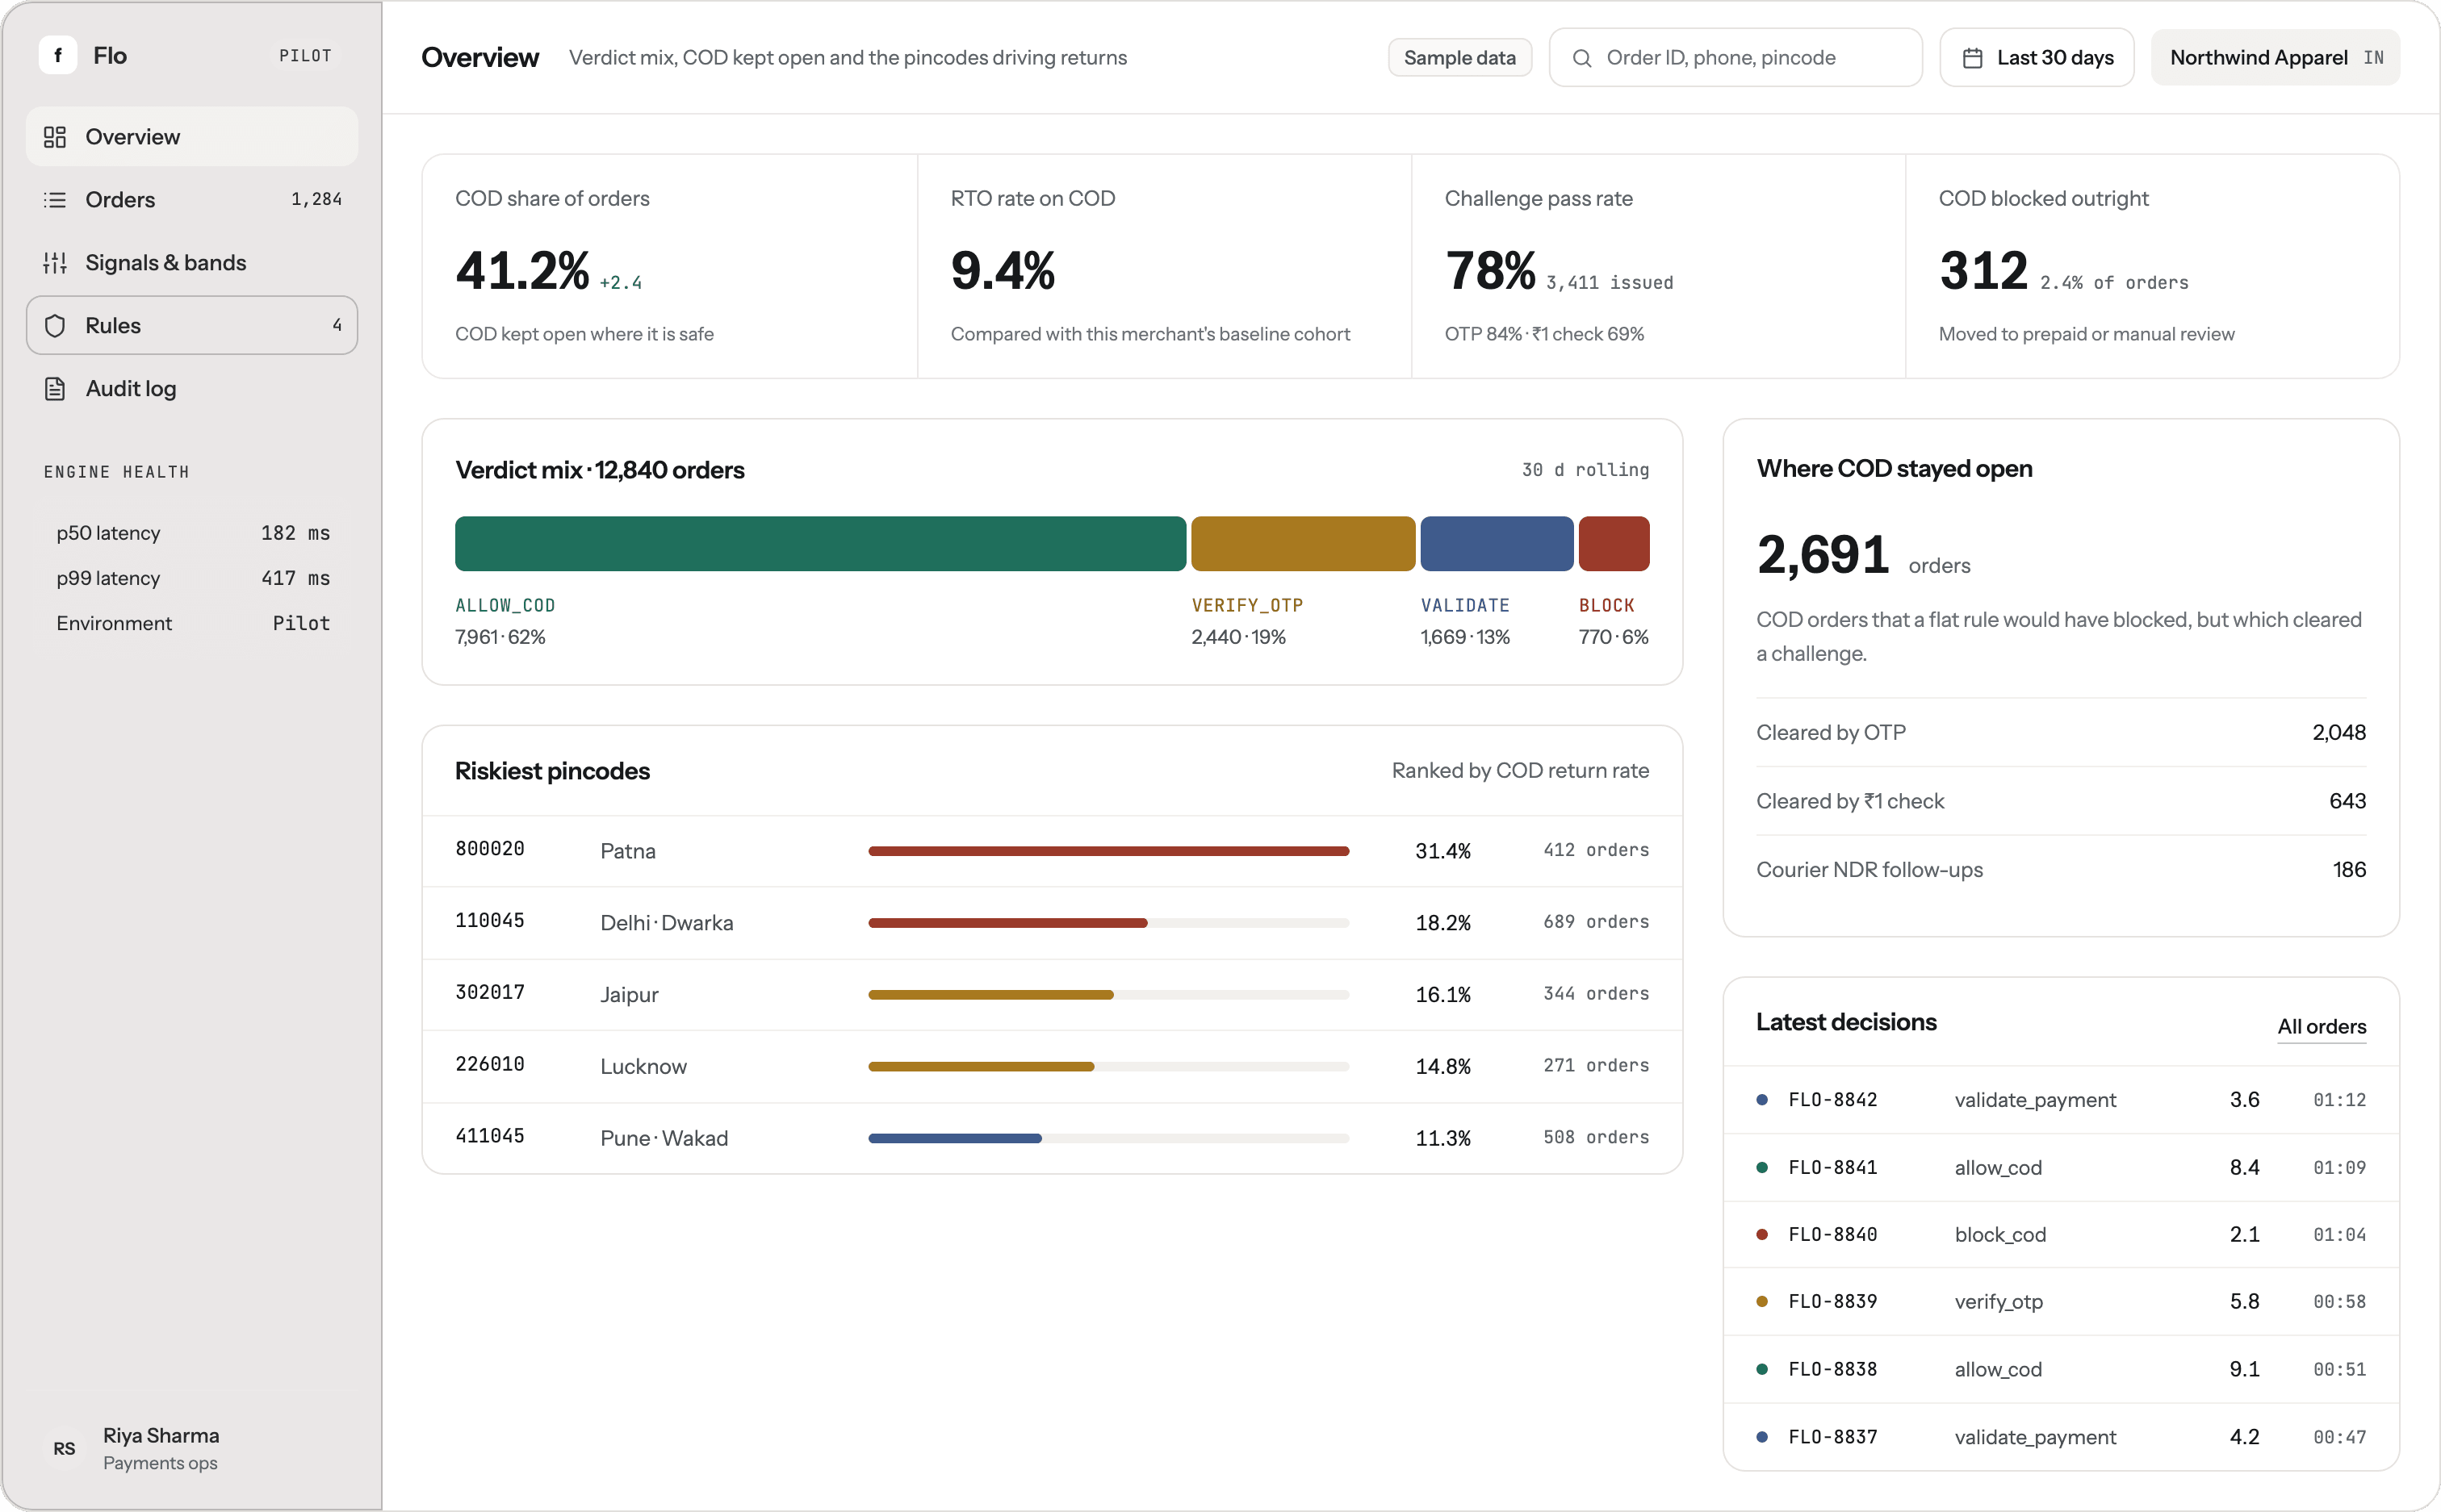Open the Overview page in sidebar
This screenshot has height=1512, width=2441.
[192, 137]
